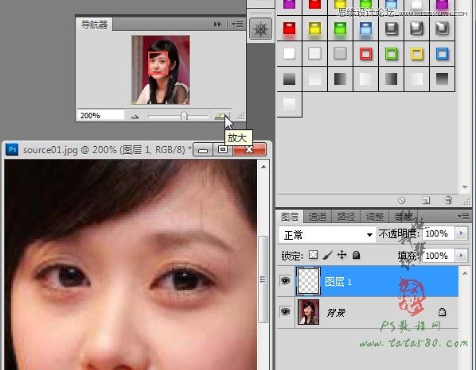Open the opacity slider arrow

tap(462, 233)
